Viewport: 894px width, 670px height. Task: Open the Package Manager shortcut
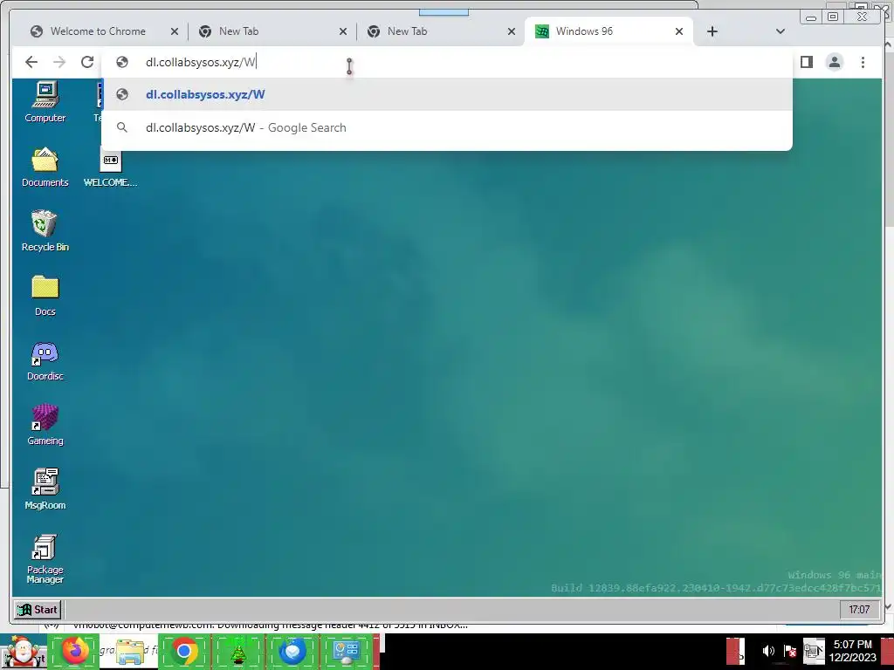point(45,559)
